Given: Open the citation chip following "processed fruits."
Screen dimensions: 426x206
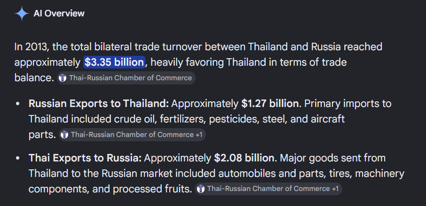Looking at the screenshot, I should [x=268, y=189].
